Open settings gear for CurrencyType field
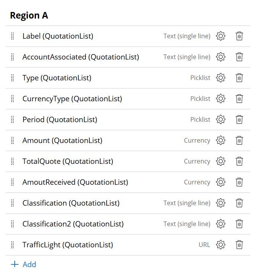 tap(221, 99)
